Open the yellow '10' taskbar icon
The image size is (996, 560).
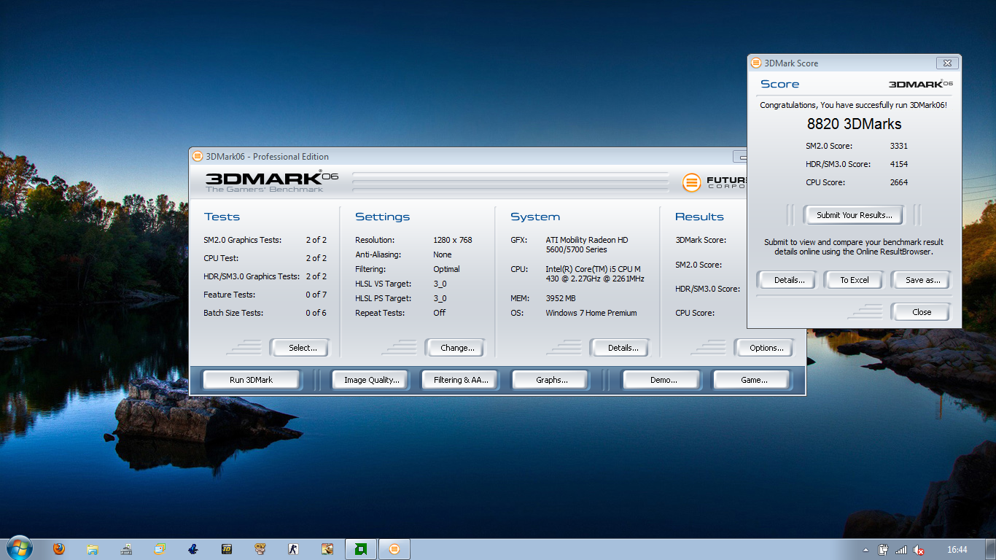227,549
